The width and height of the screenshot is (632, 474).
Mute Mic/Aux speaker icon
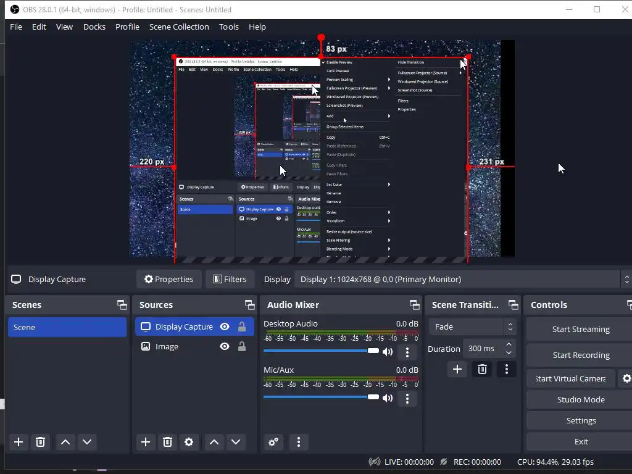tap(388, 398)
